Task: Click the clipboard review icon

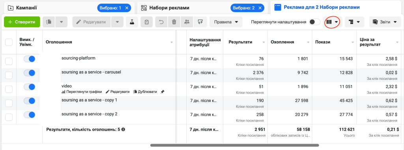Action: click(147, 22)
